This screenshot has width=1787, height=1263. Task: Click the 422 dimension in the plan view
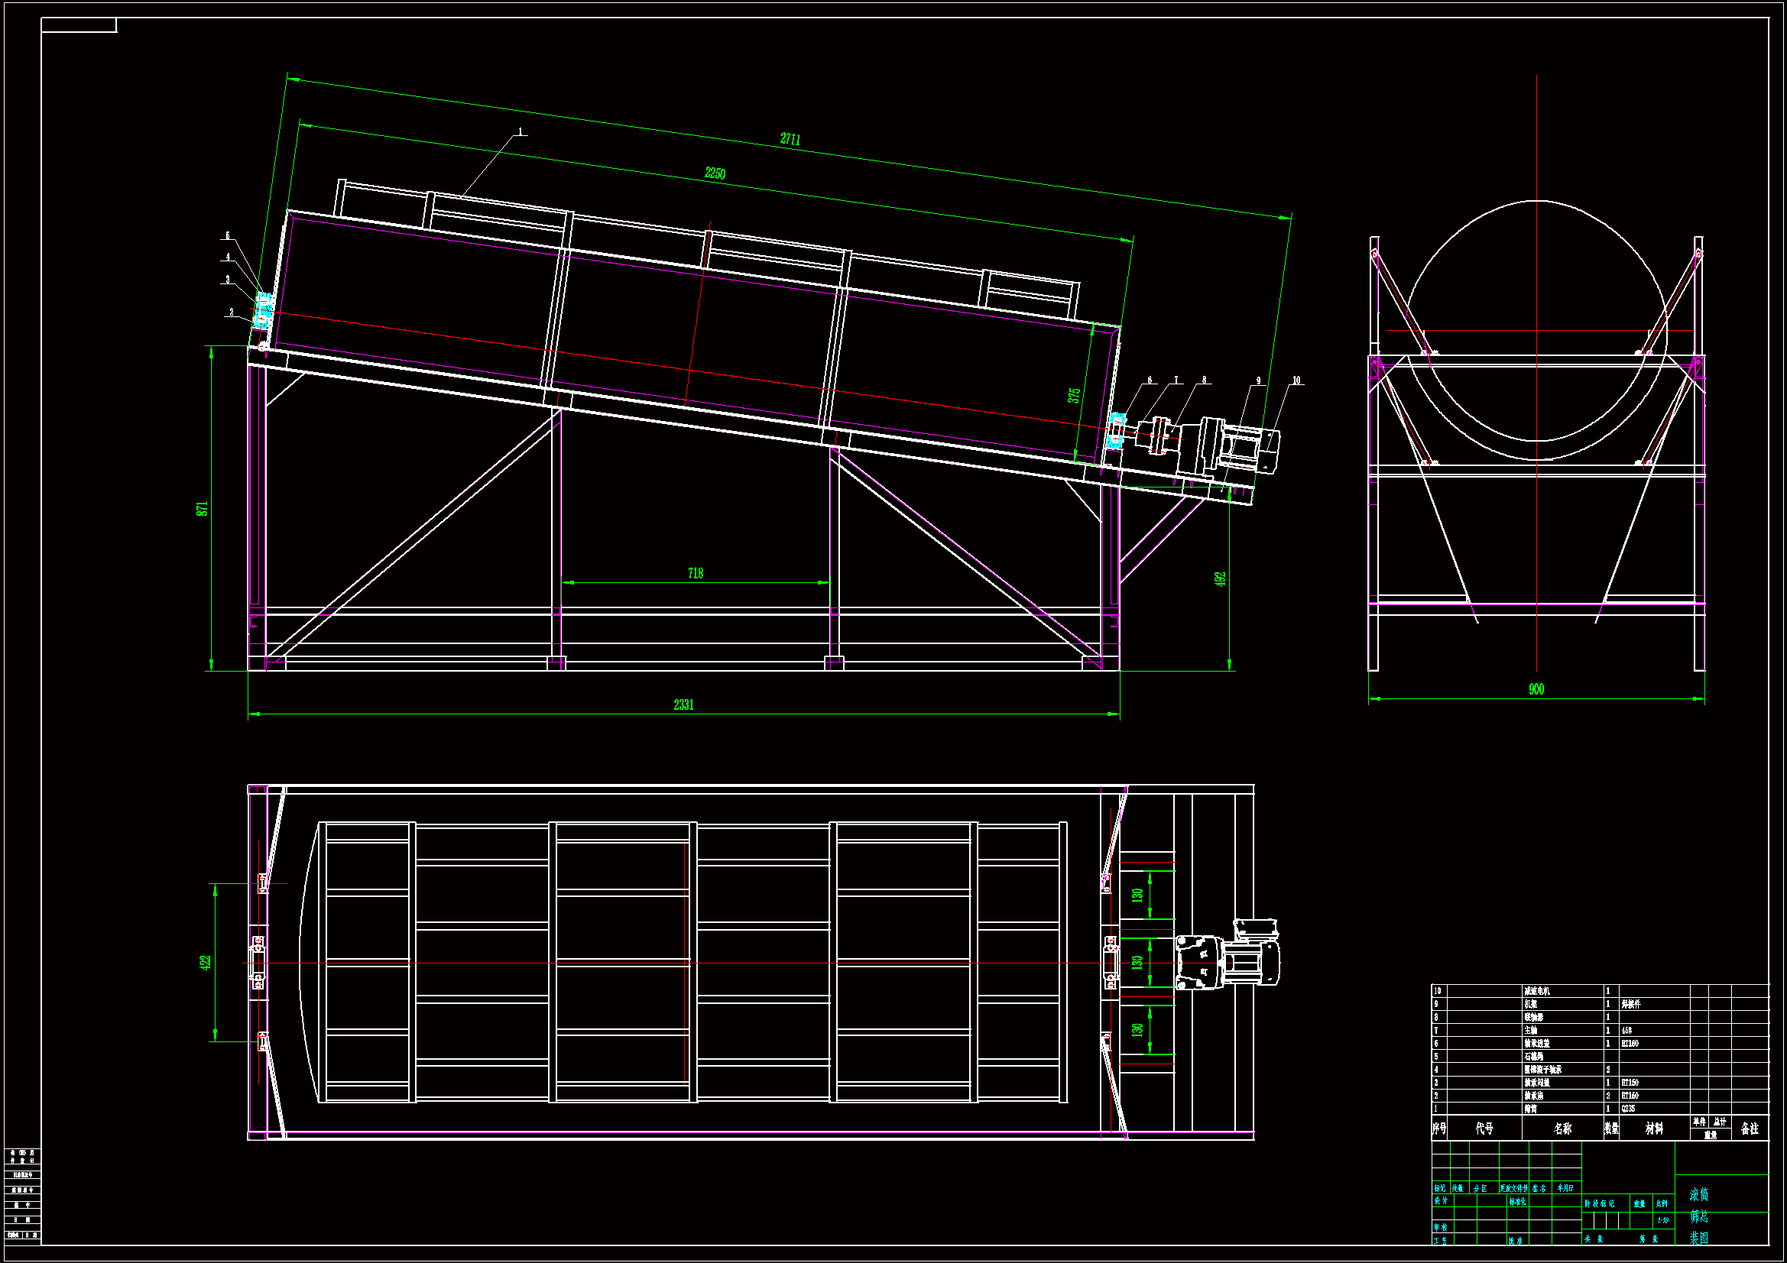tap(206, 963)
